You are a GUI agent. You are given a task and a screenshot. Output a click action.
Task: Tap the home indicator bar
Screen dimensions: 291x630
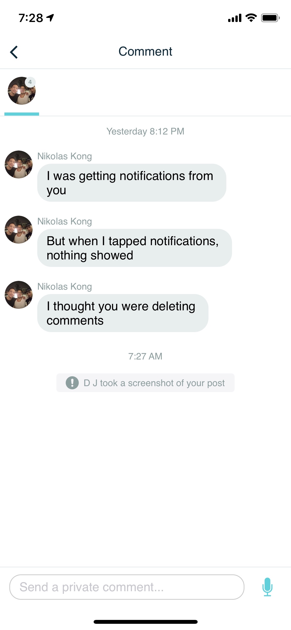(x=145, y=622)
